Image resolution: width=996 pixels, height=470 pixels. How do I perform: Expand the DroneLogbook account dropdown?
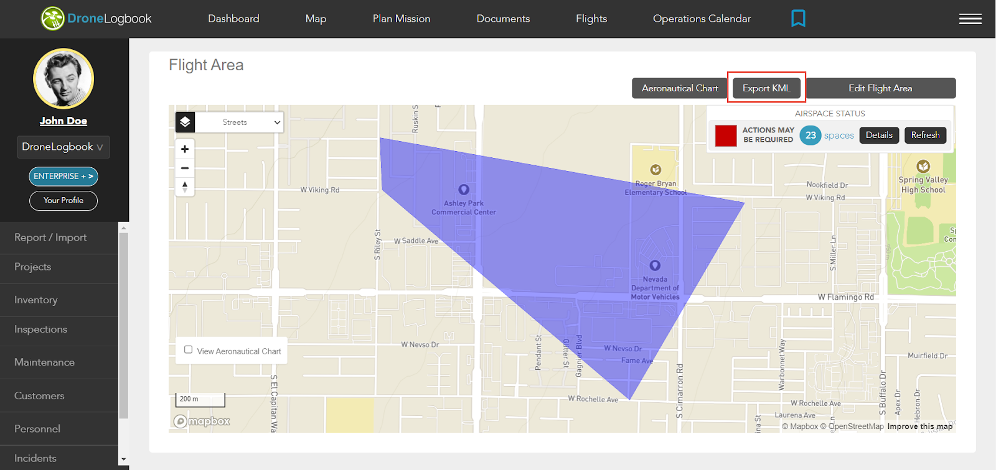(x=63, y=147)
